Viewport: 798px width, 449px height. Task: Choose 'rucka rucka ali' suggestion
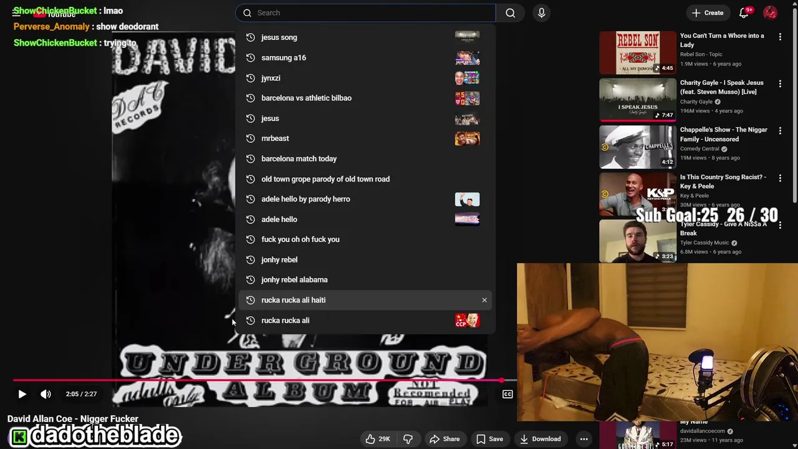(365, 320)
